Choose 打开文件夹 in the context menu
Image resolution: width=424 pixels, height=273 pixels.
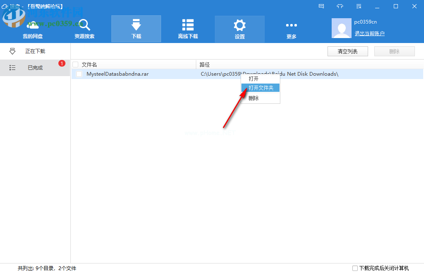point(261,88)
